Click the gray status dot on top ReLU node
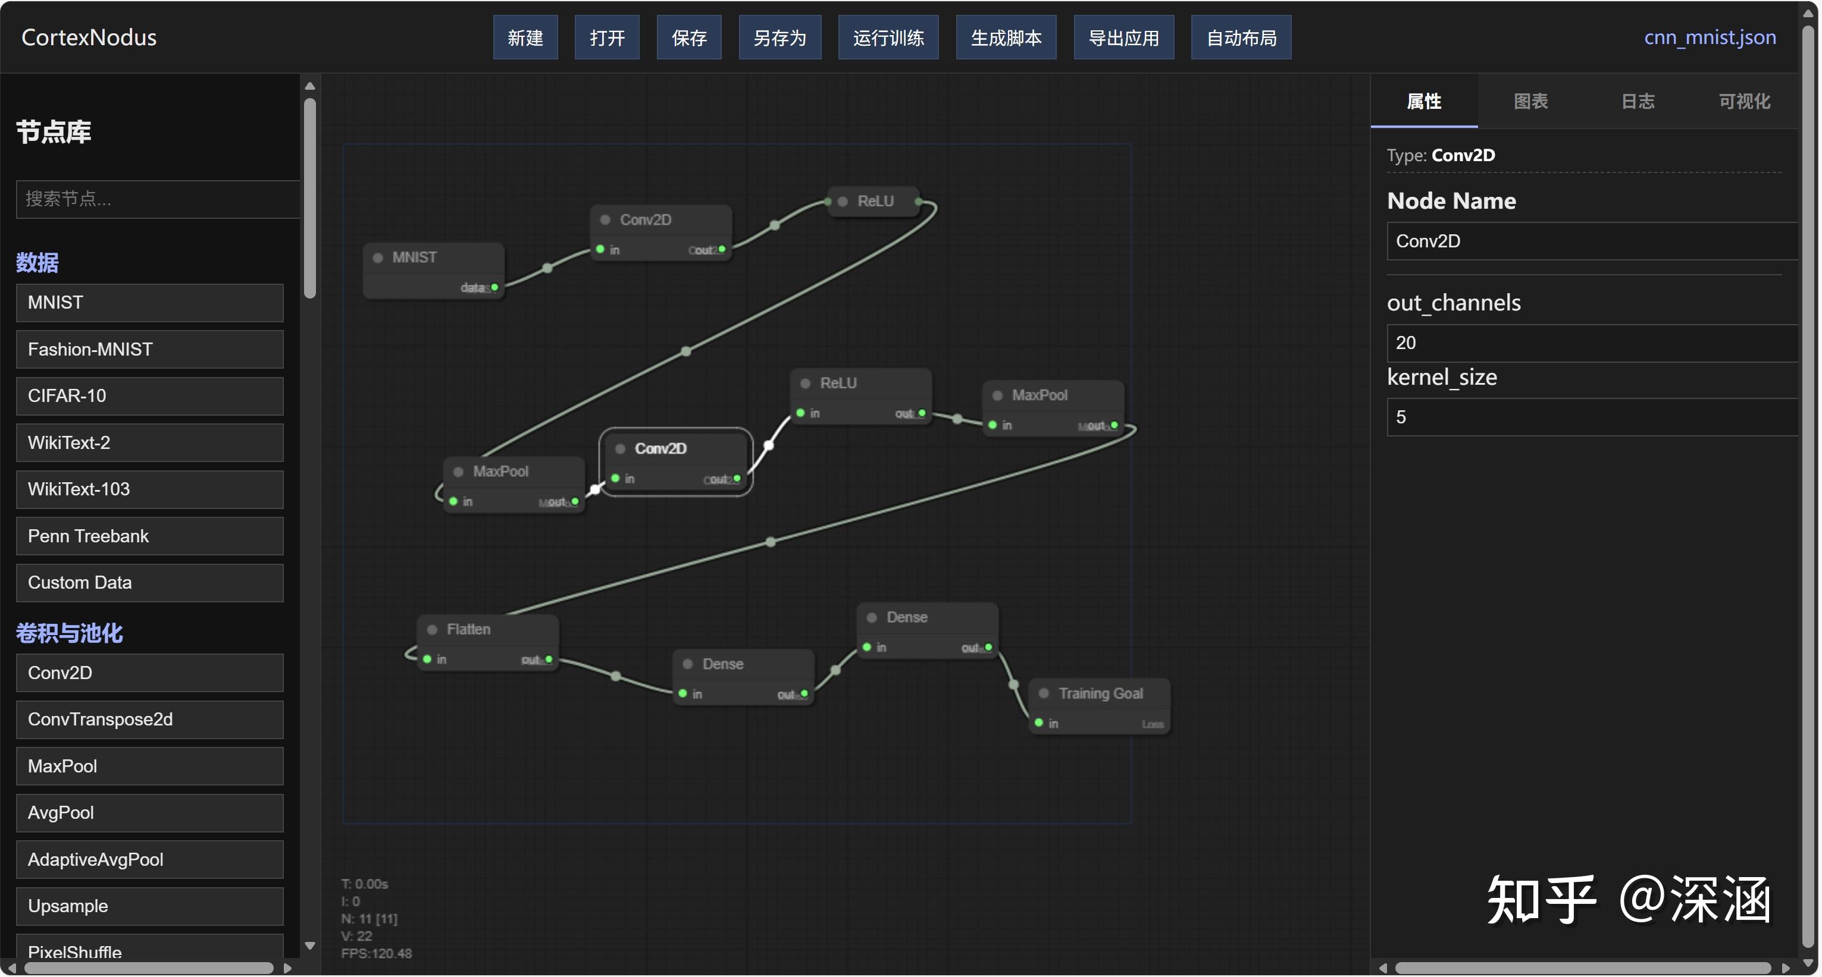 point(843,202)
